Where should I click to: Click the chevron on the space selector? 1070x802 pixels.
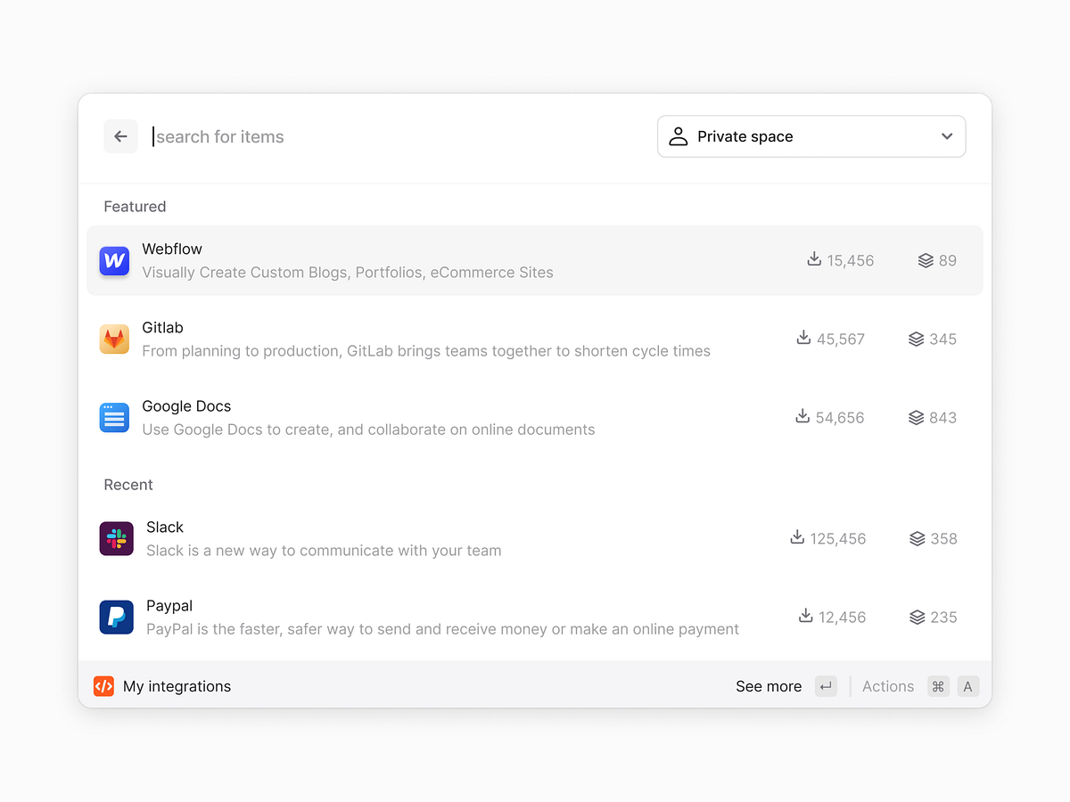tap(947, 135)
